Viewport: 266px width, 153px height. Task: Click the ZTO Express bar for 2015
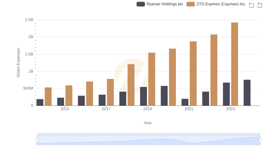(69, 96)
